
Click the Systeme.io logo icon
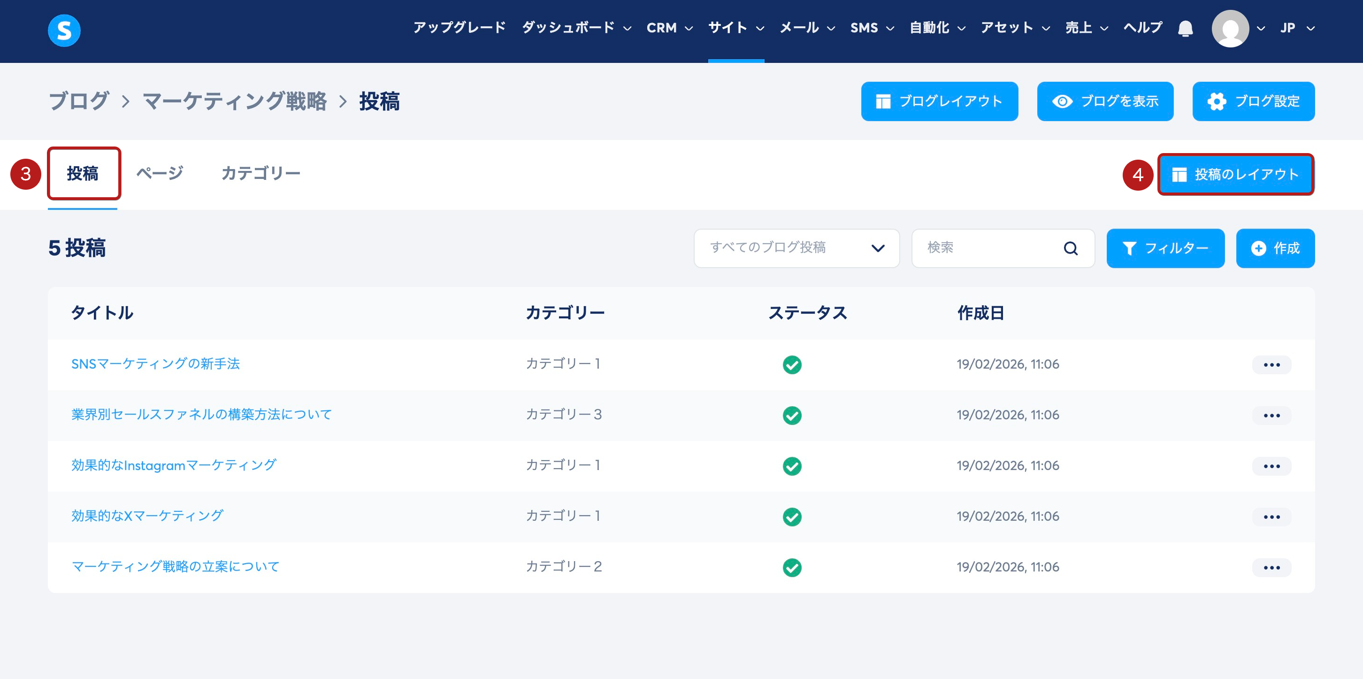[x=64, y=30]
